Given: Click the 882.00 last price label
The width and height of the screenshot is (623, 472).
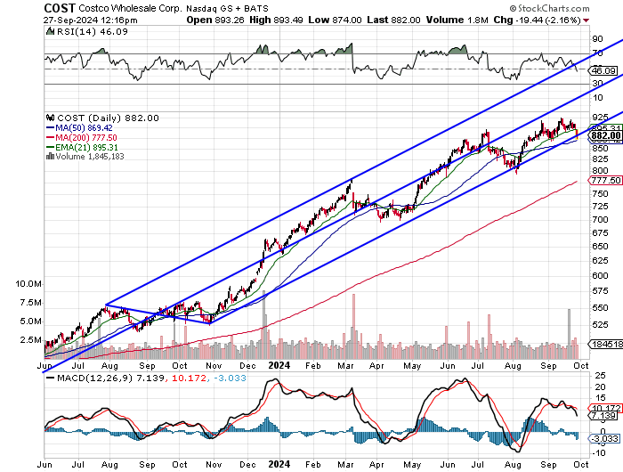Looking at the screenshot, I should 605,136.
